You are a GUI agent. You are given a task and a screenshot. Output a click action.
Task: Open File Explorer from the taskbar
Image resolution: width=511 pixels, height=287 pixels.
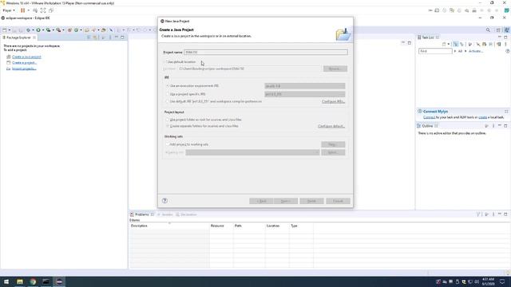pos(20,281)
